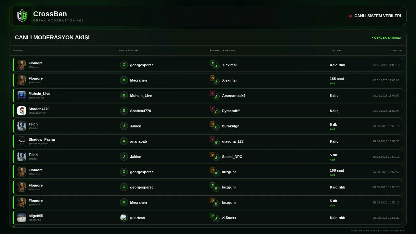This screenshot has height=234, width=416.
Task: Click Shaden4770 channel avatar image
Action: [21, 110]
